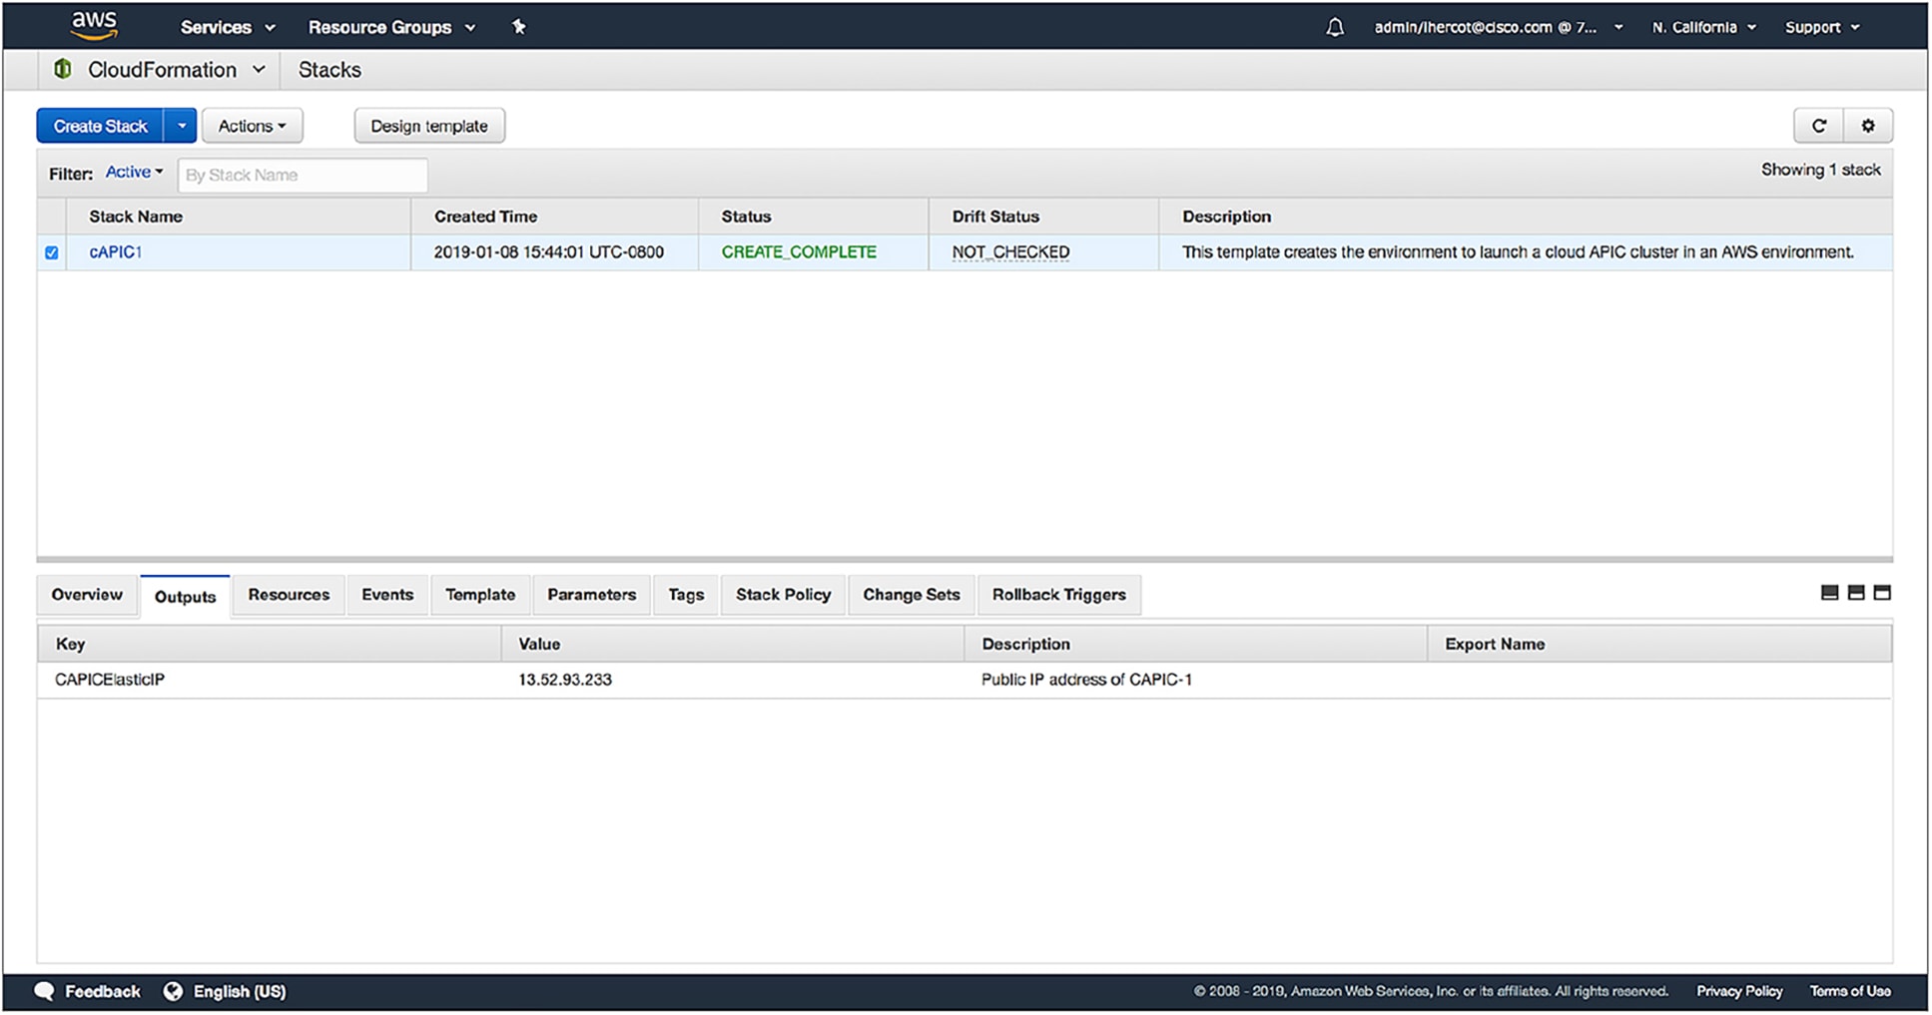Click the CREATE_COMPLETE status text

click(x=799, y=253)
